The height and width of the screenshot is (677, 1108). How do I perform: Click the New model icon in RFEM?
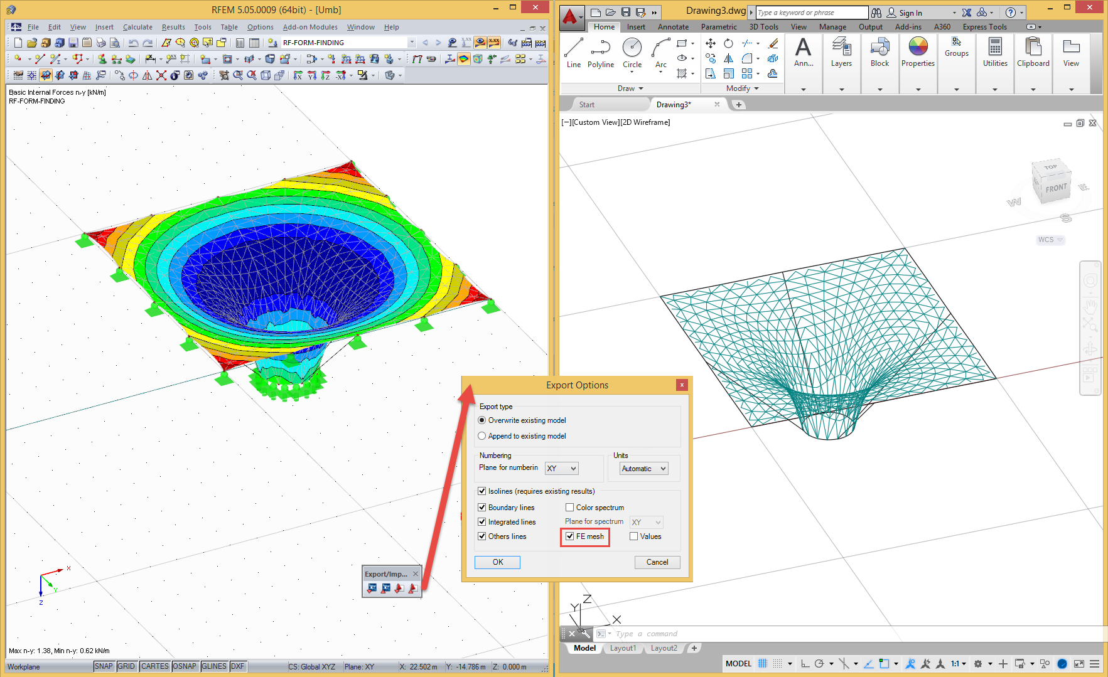pos(17,42)
